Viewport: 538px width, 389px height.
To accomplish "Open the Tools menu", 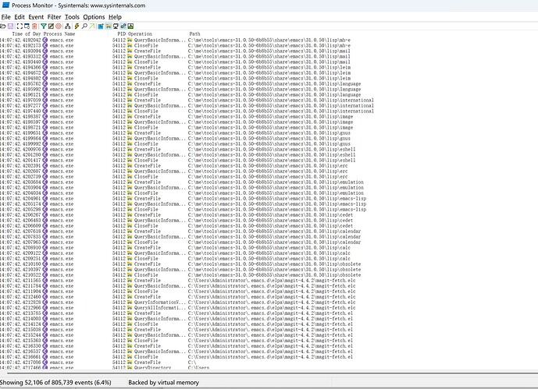I will (72, 16).
